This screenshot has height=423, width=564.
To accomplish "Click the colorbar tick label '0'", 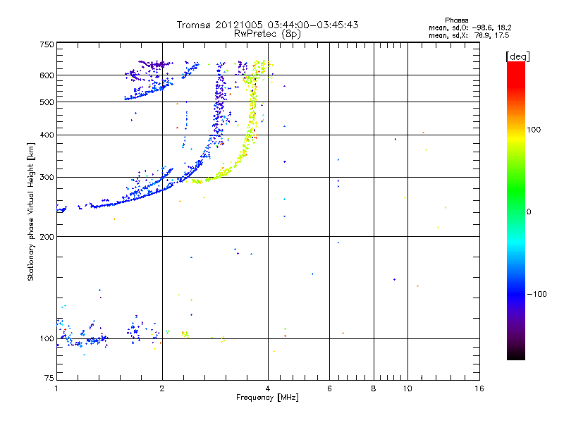I will (x=529, y=212).
